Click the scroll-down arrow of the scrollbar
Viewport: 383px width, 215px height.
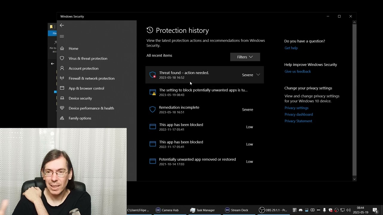pos(355,179)
